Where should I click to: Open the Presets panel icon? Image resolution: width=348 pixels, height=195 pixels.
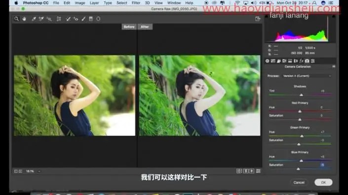pos(313,61)
